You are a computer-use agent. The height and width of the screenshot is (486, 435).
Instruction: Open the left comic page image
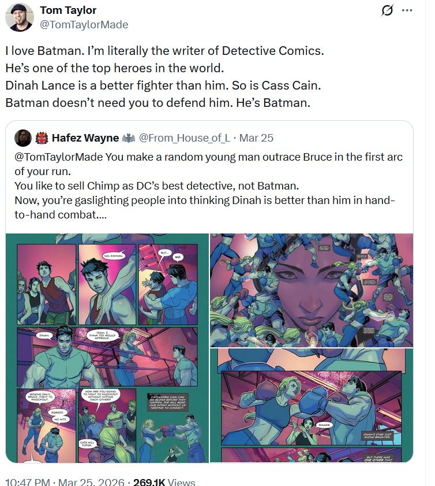point(107,348)
